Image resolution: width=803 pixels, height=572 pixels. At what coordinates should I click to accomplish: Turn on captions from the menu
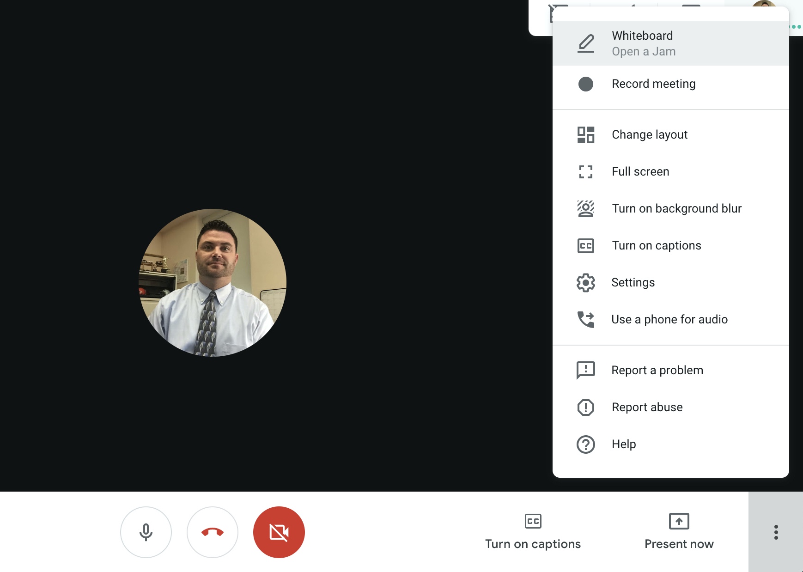coord(656,245)
